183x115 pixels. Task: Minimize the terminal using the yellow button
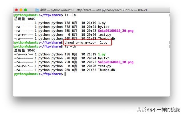click(21, 10)
